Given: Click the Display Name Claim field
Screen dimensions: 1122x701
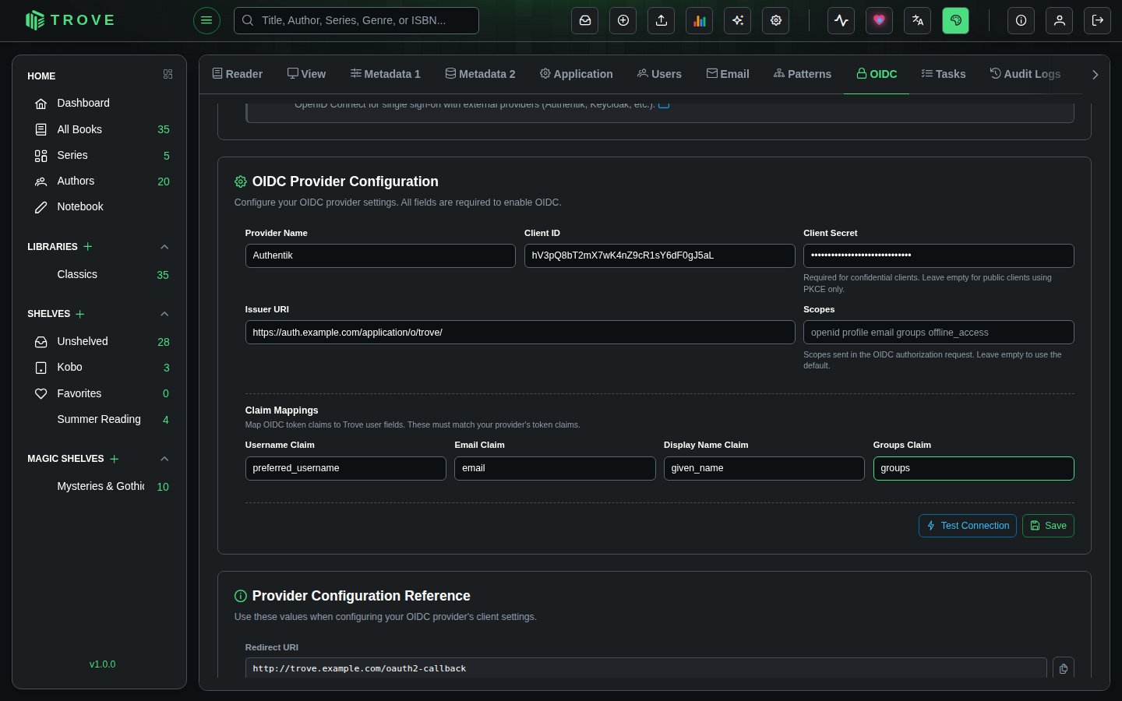Looking at the screenshot, I should pos(764,468).
